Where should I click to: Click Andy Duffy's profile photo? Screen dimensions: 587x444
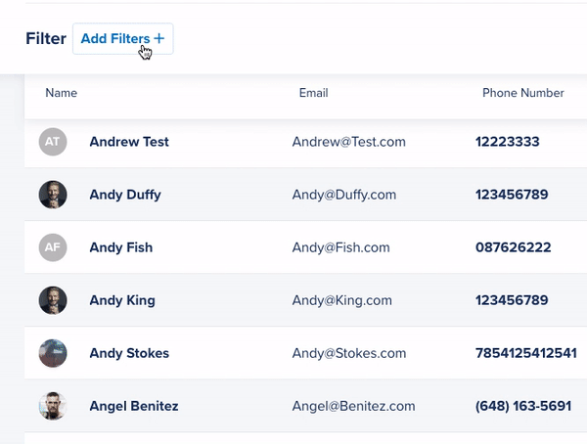click(53, 195)
